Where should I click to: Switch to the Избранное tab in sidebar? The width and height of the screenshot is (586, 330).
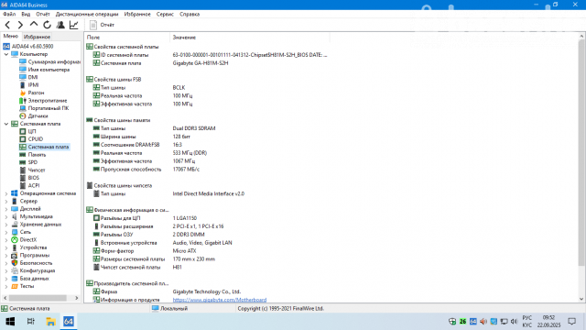pyautogui.click(x=37, y=37)
